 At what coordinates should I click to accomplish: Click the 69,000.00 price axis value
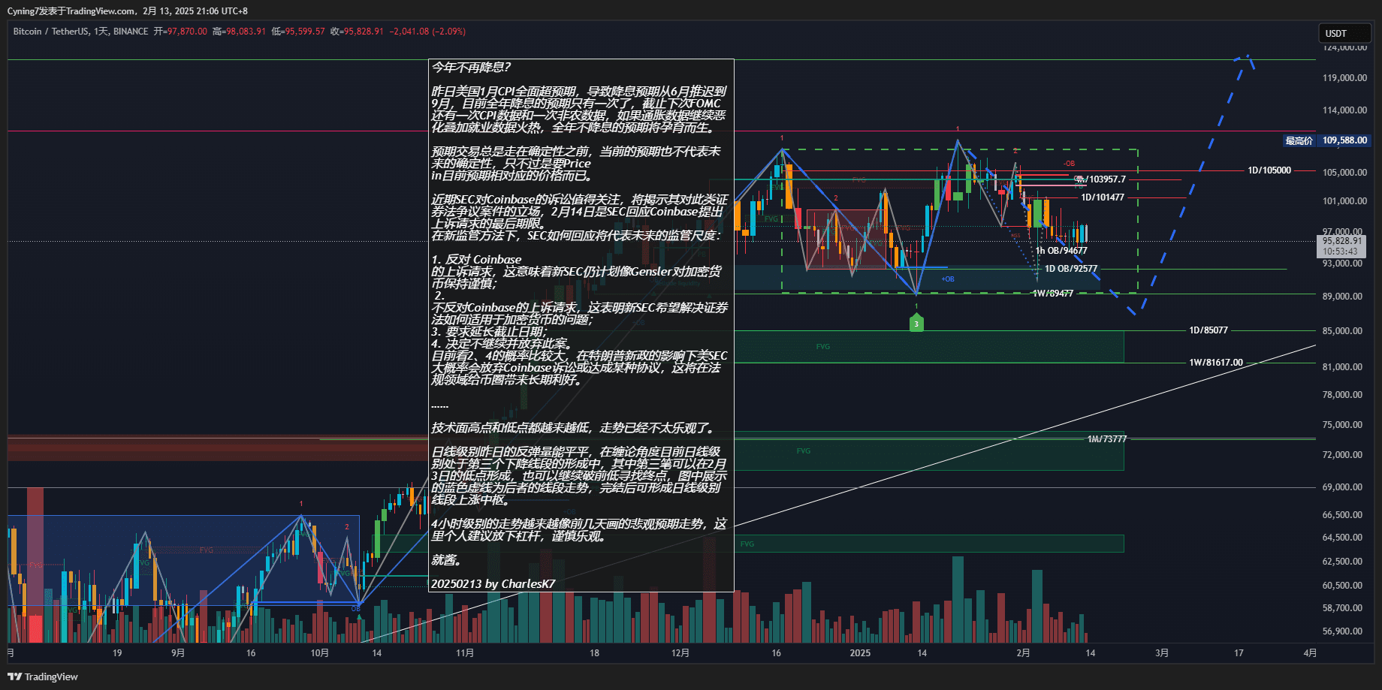(x=1342, y=487)
